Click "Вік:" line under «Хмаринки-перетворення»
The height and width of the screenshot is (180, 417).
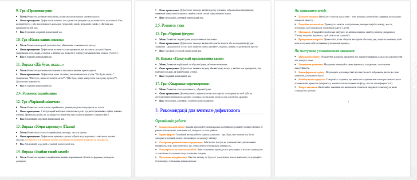pyautogui.click(x=186, y=101)
